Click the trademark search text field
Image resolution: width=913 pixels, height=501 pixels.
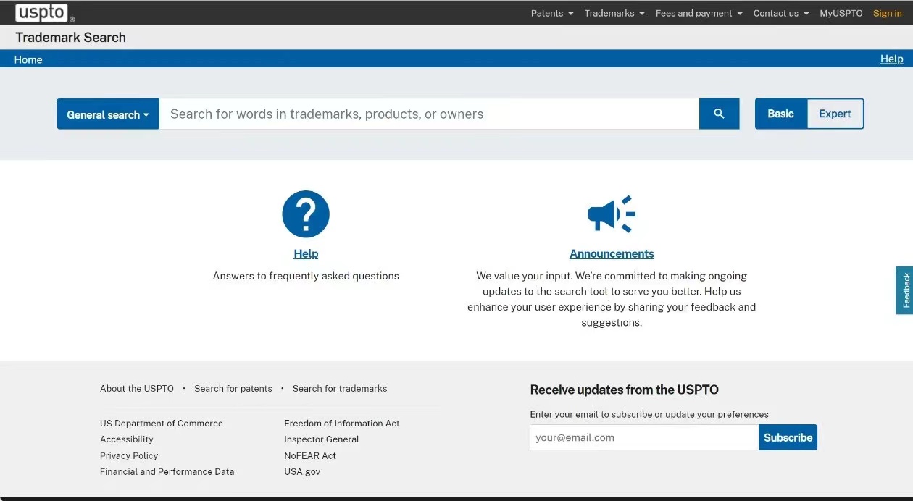coord(429,114)
